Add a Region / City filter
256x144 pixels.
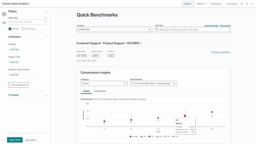click(14, 62)
